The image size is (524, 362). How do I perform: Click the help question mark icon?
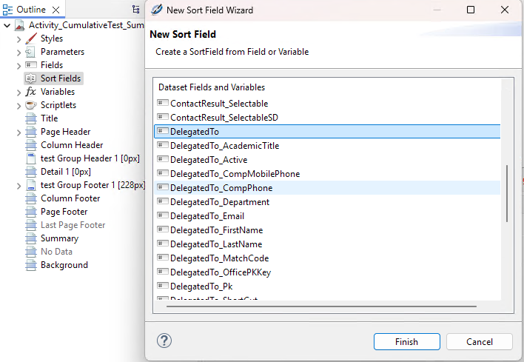coord(165,341)
